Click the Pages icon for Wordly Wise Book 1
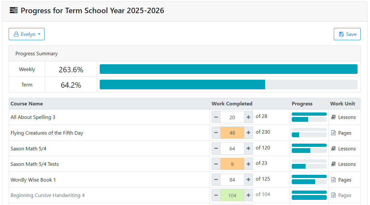 (334, 180)
